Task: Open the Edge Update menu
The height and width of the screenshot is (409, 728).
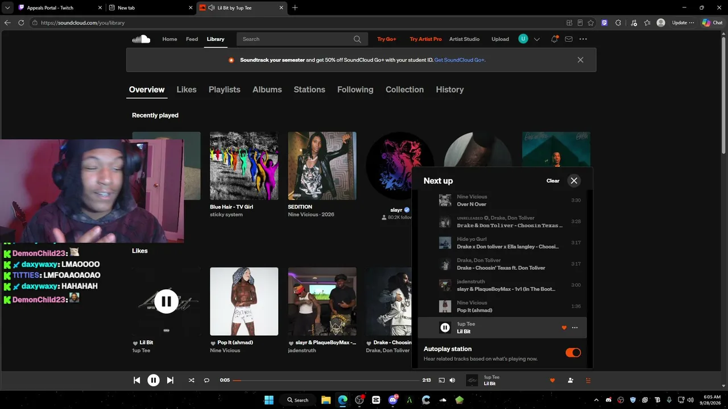Action: coord(683,23)
